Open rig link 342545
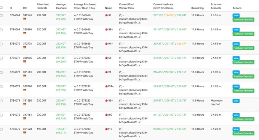Screen dimensions: 259x140 [x=27, y=15]
